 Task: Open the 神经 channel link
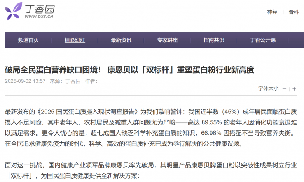click(272, 12)
